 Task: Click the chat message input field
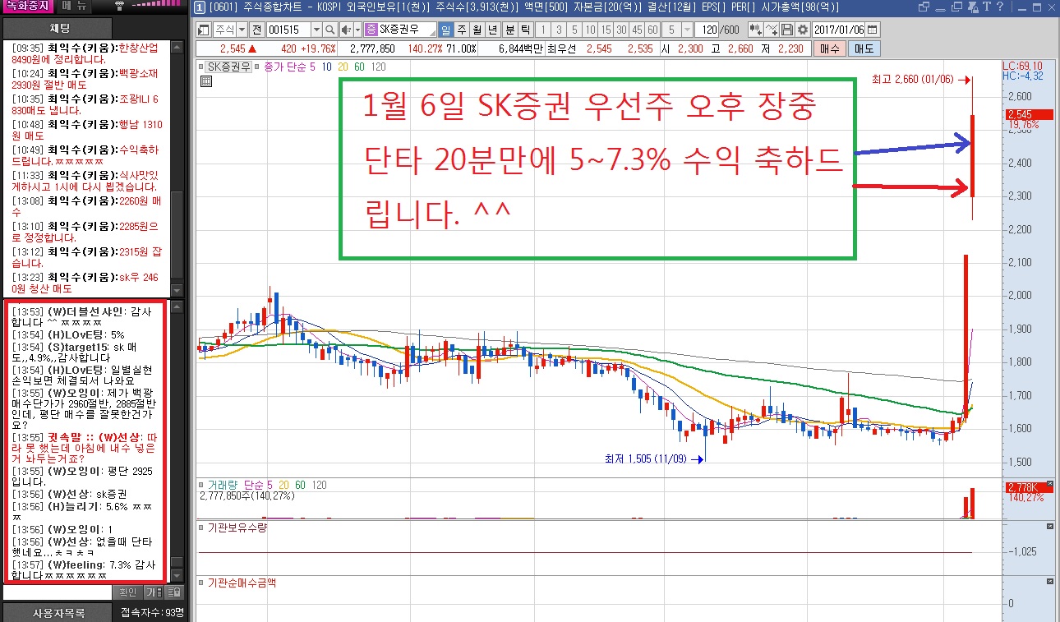[58, 592]
